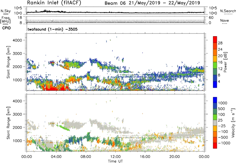Click the '04:00' time tick label
The width and height of the screenshot is (236, 163).
tap(56, 157)
